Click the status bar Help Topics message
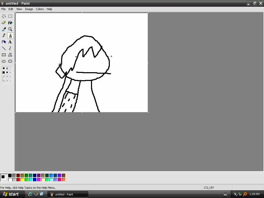The height and width of the screenshot is (198, 264). 28,188
